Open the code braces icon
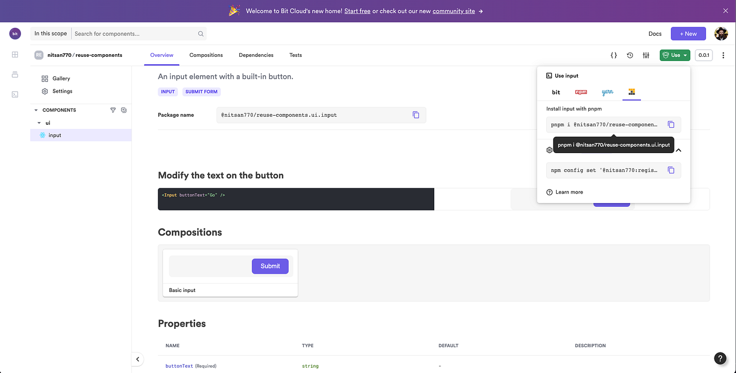 coord(614,55)
